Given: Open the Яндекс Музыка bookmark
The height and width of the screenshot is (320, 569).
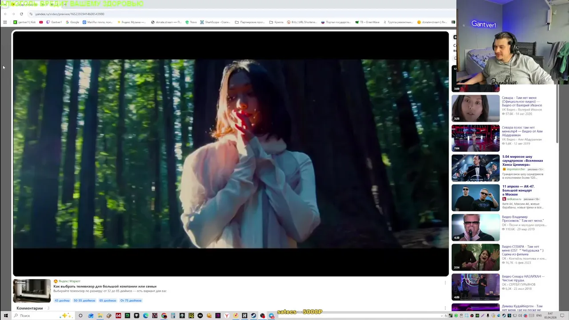Looking at the screenshot, I should point(132,22).
